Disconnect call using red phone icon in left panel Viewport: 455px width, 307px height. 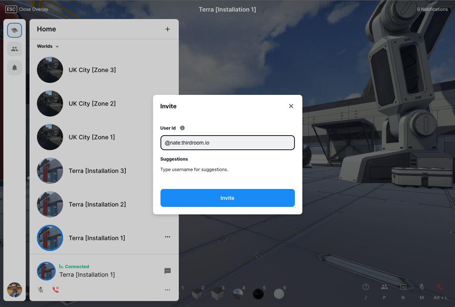point(56,289)
